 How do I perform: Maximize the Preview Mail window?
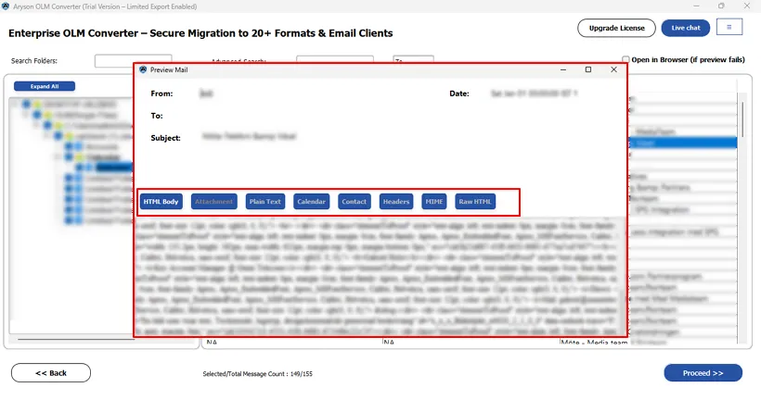(587, 69)
